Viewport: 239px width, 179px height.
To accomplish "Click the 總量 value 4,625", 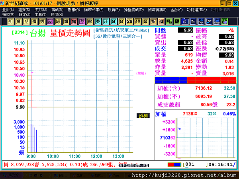I will click(x=187, y=61).
